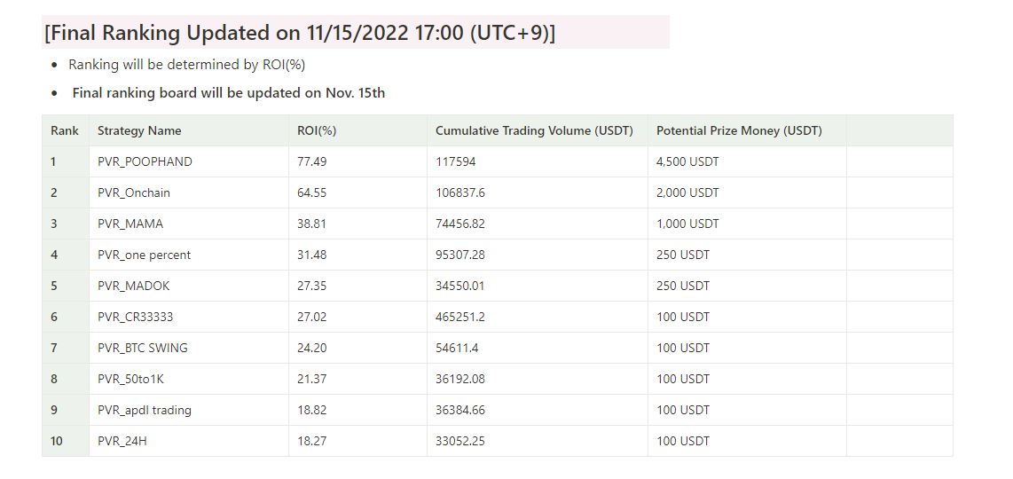Screen dimensions: 1013x479
Task: Click Potential Prize Money (USDT) header
Action: [739, 130]
